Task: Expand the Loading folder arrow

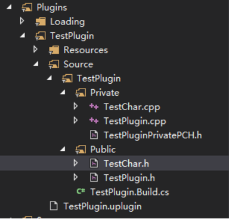Action: (22, 21)
